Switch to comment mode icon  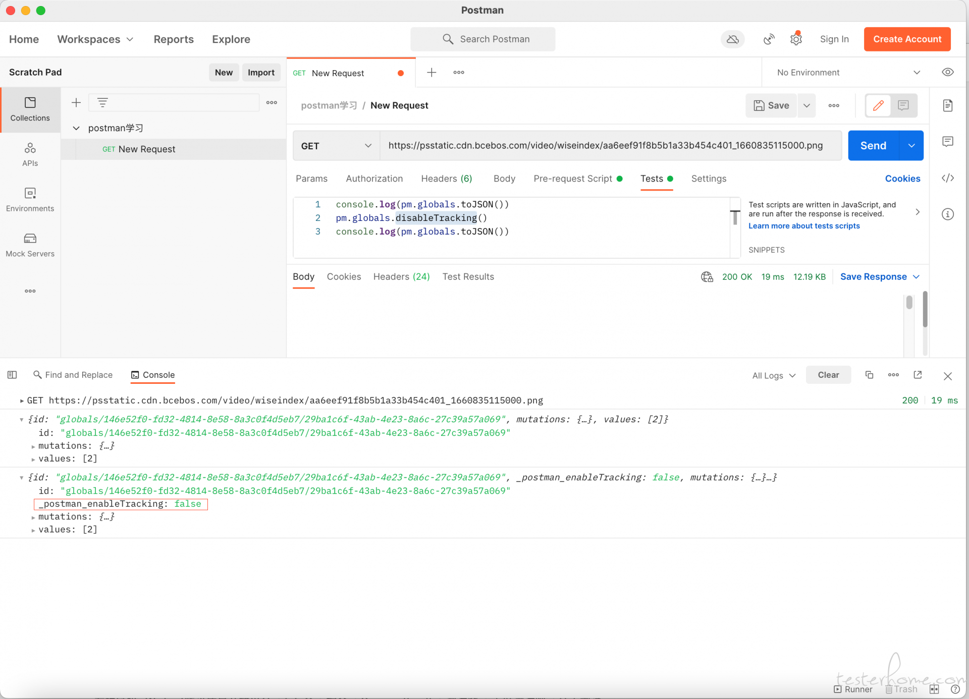903,105
